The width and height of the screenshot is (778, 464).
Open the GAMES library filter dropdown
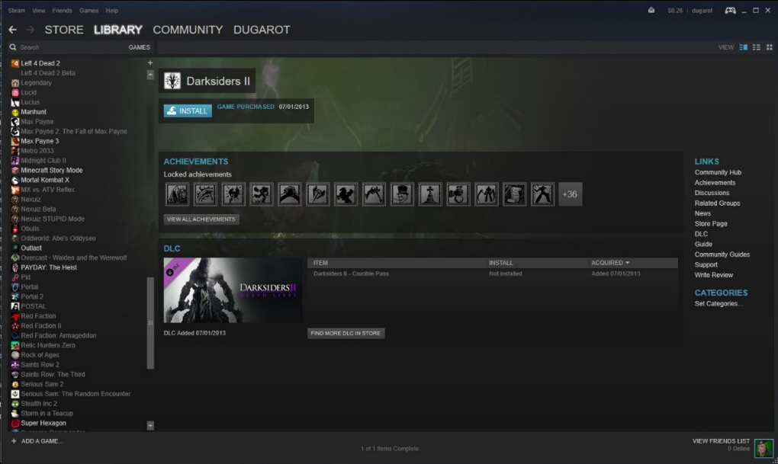click(x=139, y=47)
